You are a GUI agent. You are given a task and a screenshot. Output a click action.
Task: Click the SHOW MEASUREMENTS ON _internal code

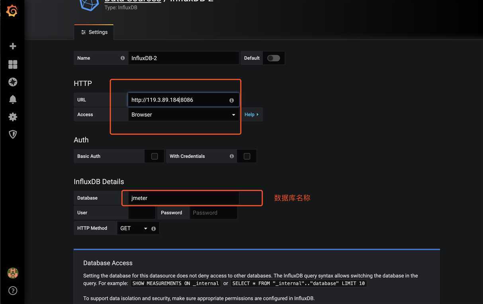(176, 283)
